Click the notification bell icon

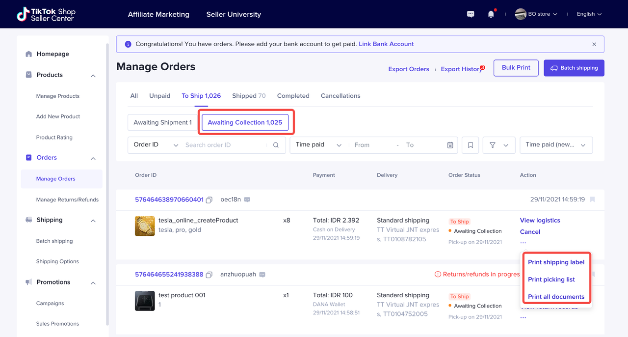pyautogui.click(x=491, y=14)
